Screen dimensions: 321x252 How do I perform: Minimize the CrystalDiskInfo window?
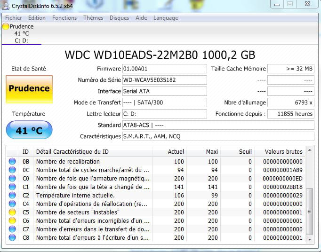[277, 4]
